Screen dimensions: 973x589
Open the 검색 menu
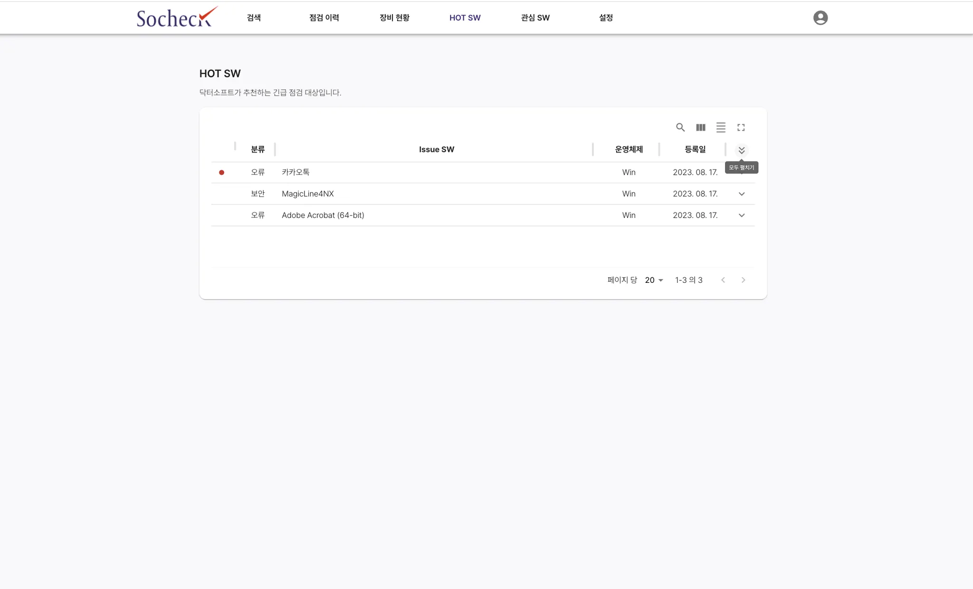pyautogui.click(x=254, y=18)
